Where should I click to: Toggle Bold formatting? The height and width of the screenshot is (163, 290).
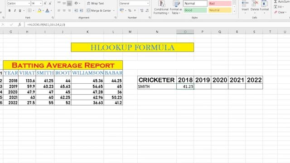pos(10,10)
